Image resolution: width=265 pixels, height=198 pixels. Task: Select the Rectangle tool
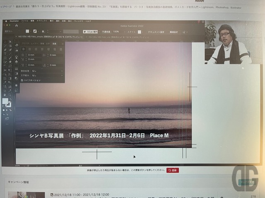pos(5,58)
